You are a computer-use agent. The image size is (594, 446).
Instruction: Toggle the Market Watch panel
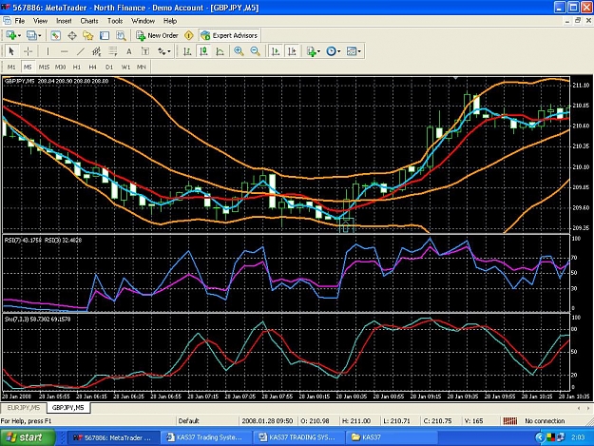point(56,35)
